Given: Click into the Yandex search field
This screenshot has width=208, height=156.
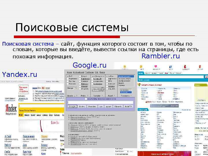Looking at the screenshot, I should [x=41, y=106].
